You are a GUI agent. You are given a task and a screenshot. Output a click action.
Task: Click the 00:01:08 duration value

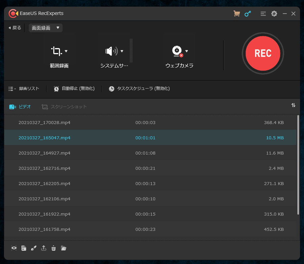[145, 153]
